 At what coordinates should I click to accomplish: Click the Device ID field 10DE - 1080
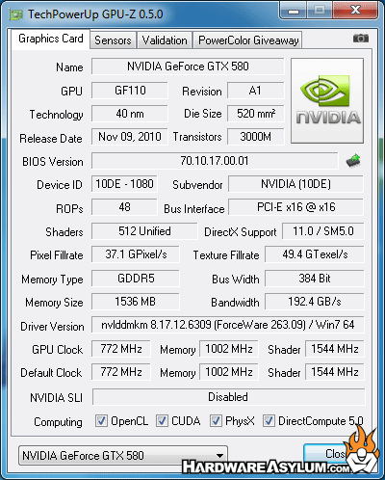tap(124, 184)
